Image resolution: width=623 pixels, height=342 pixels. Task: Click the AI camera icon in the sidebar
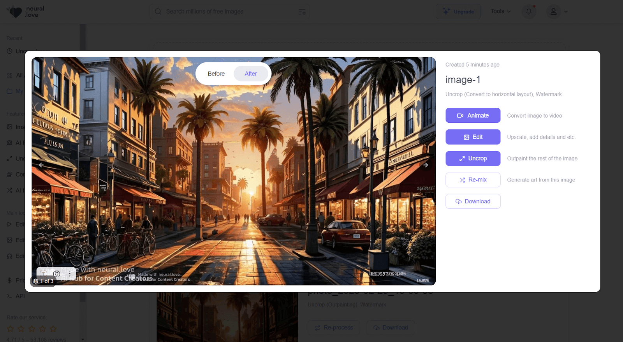click(x=10, y=143)
